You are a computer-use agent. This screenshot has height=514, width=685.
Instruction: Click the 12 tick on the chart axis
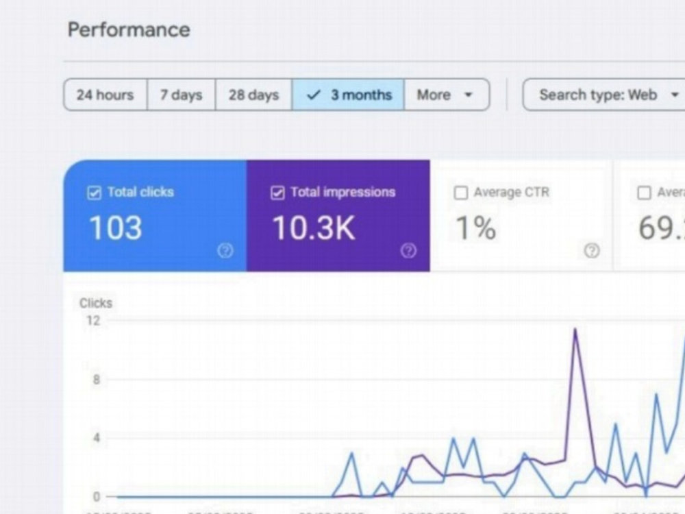(x=93, y=320)
